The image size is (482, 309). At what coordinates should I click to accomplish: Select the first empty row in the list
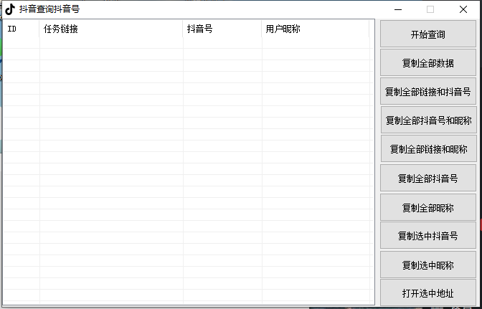pyautogui.click(x=186, y=43)
